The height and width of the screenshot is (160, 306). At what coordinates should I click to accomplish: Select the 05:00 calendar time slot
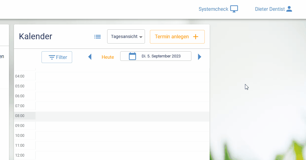click(x=122, y=86)
